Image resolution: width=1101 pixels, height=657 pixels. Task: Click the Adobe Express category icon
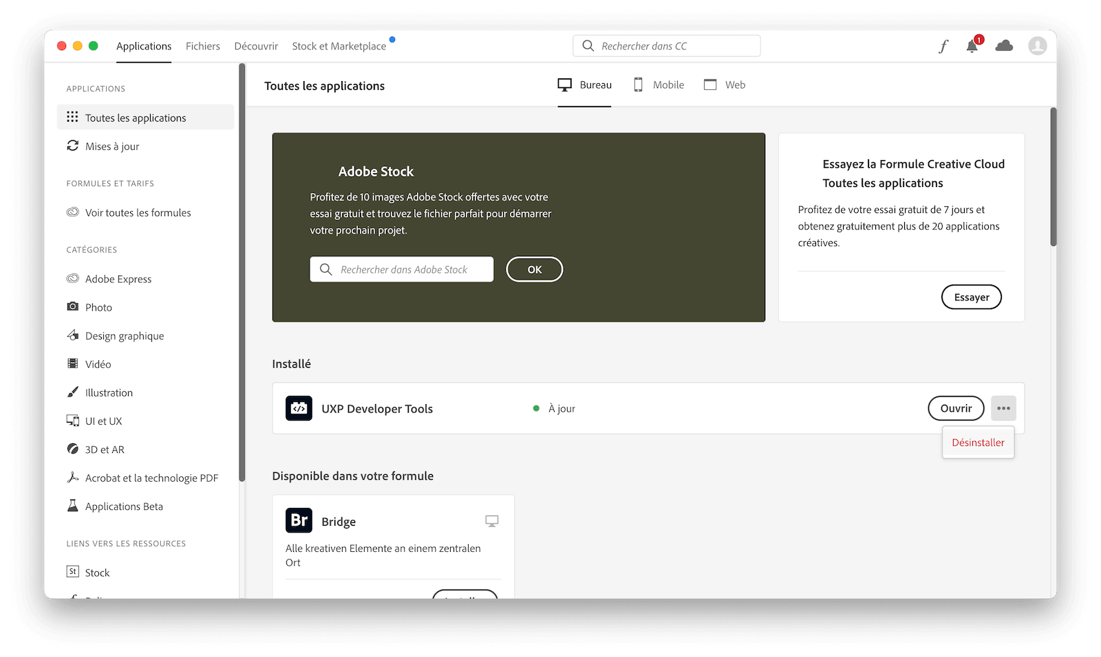[72, 278]
